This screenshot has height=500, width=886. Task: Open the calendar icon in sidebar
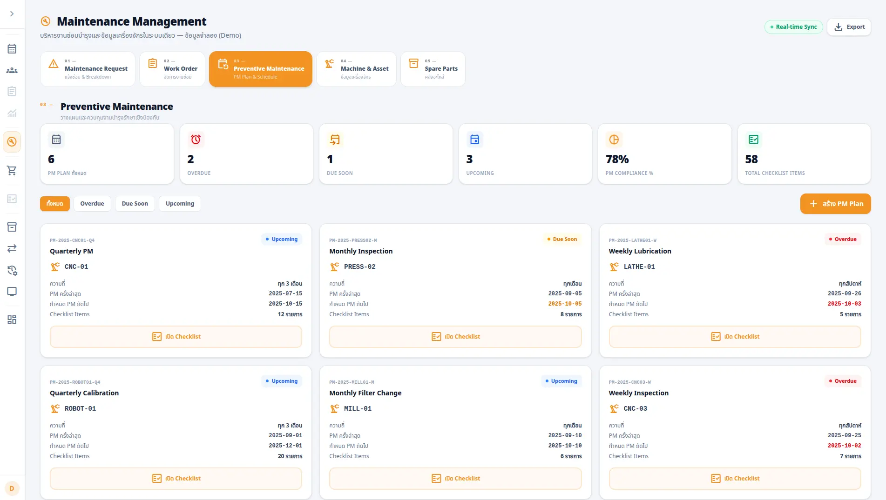coord(12,49)
